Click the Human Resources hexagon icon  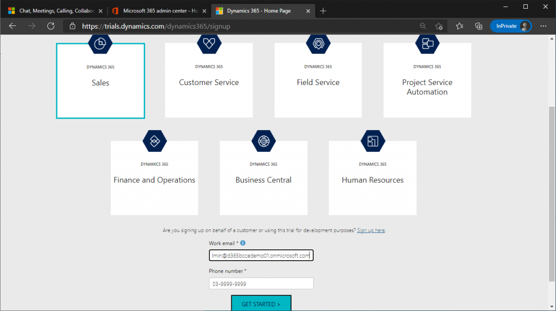(x=372, y=141)
